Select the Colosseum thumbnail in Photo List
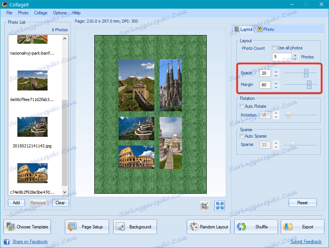 click(x=32, y=173)
